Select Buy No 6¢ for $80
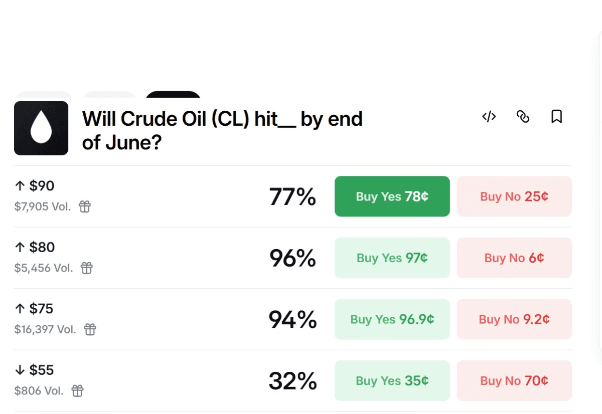 click(x=514, y=258)
